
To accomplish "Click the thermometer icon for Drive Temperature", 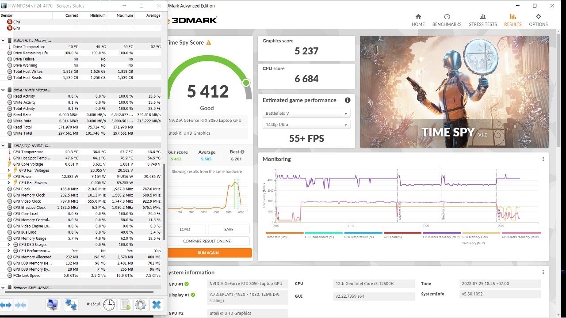I will [x=10, y=46].
